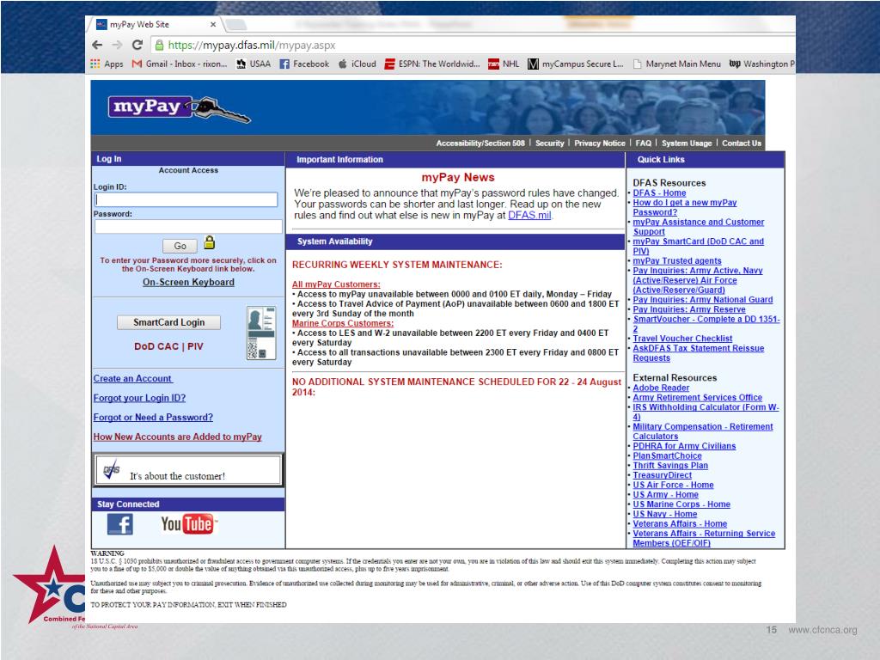Open the On-Screen Keyboard link
Viewport: 880px width, 660px height.
188,282
